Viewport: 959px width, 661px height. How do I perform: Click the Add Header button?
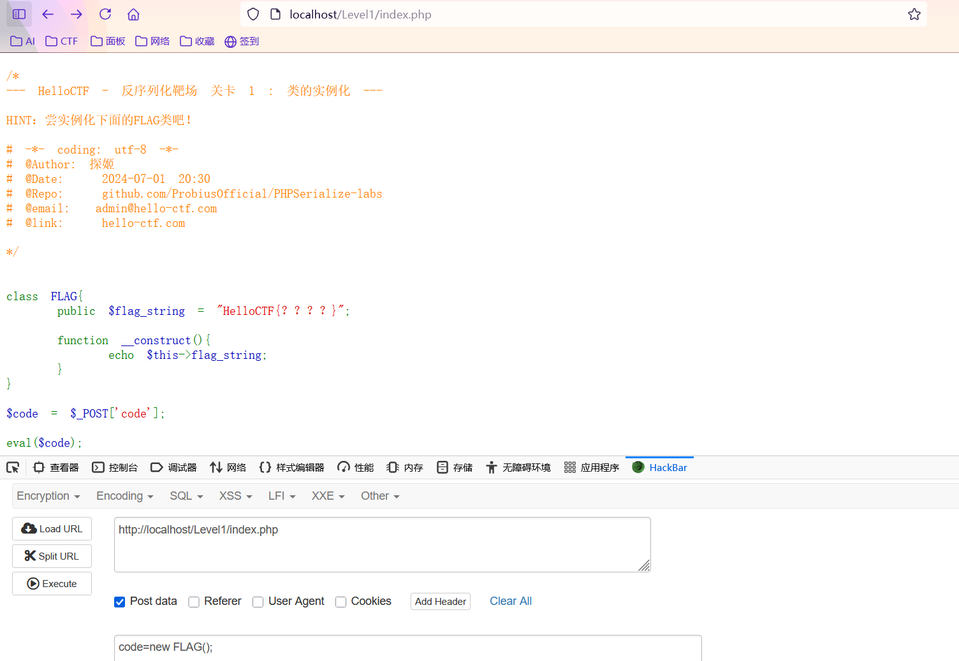[440, 601]
